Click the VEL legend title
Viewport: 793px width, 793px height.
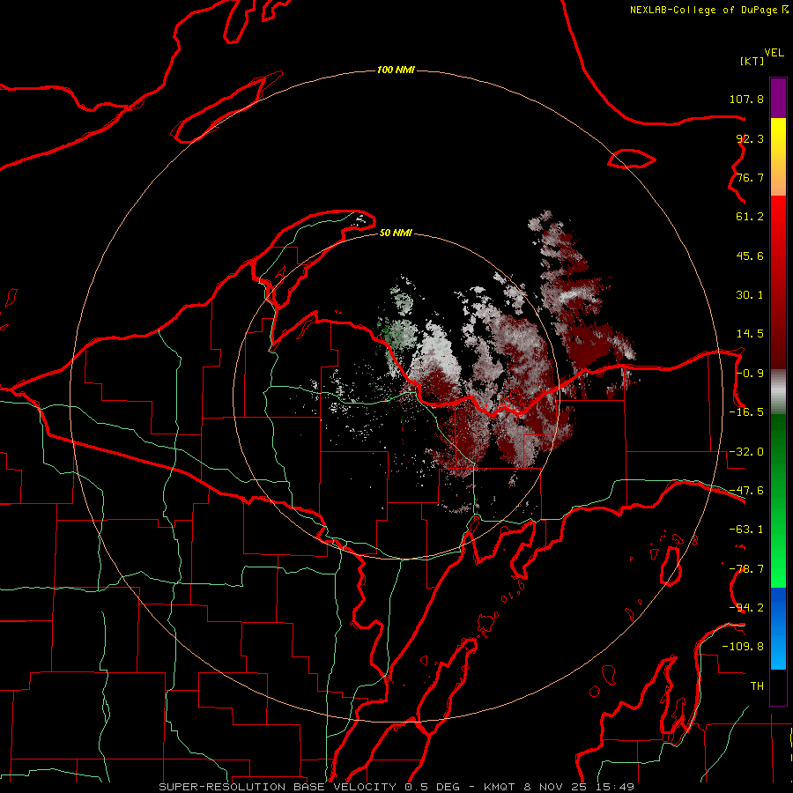(774, 53)
